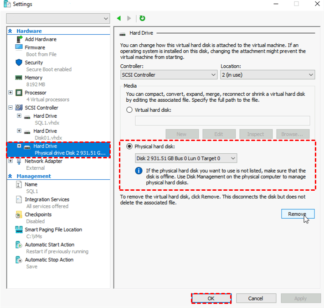Click the green refresh icon

[x=142, y=18]
